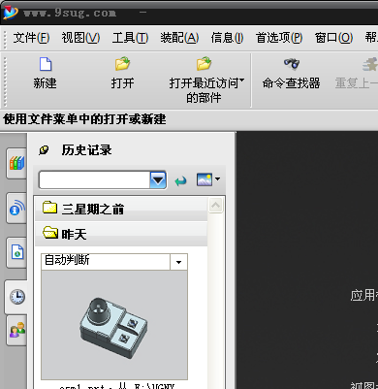Viewport: 378px width, 389px height.
Task: Collapse the 昨天 folder group
Action: click(x=121, y=234)
